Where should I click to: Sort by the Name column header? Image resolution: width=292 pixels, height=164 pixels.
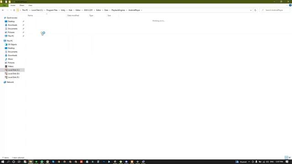pos(30,15)
